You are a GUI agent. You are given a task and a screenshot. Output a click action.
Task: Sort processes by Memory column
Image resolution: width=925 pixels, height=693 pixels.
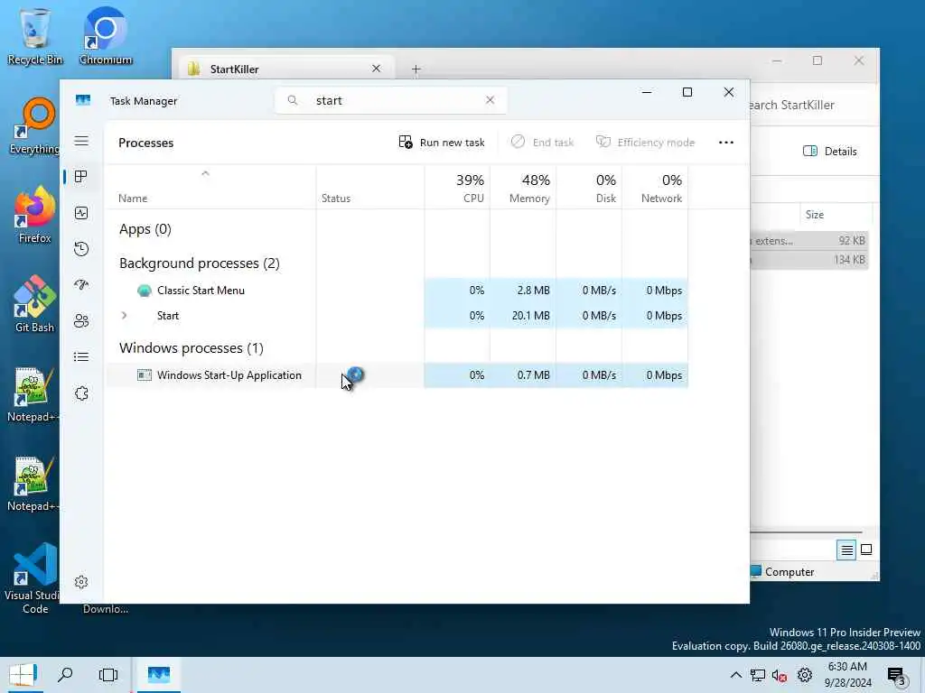click(x=523, y=188)
